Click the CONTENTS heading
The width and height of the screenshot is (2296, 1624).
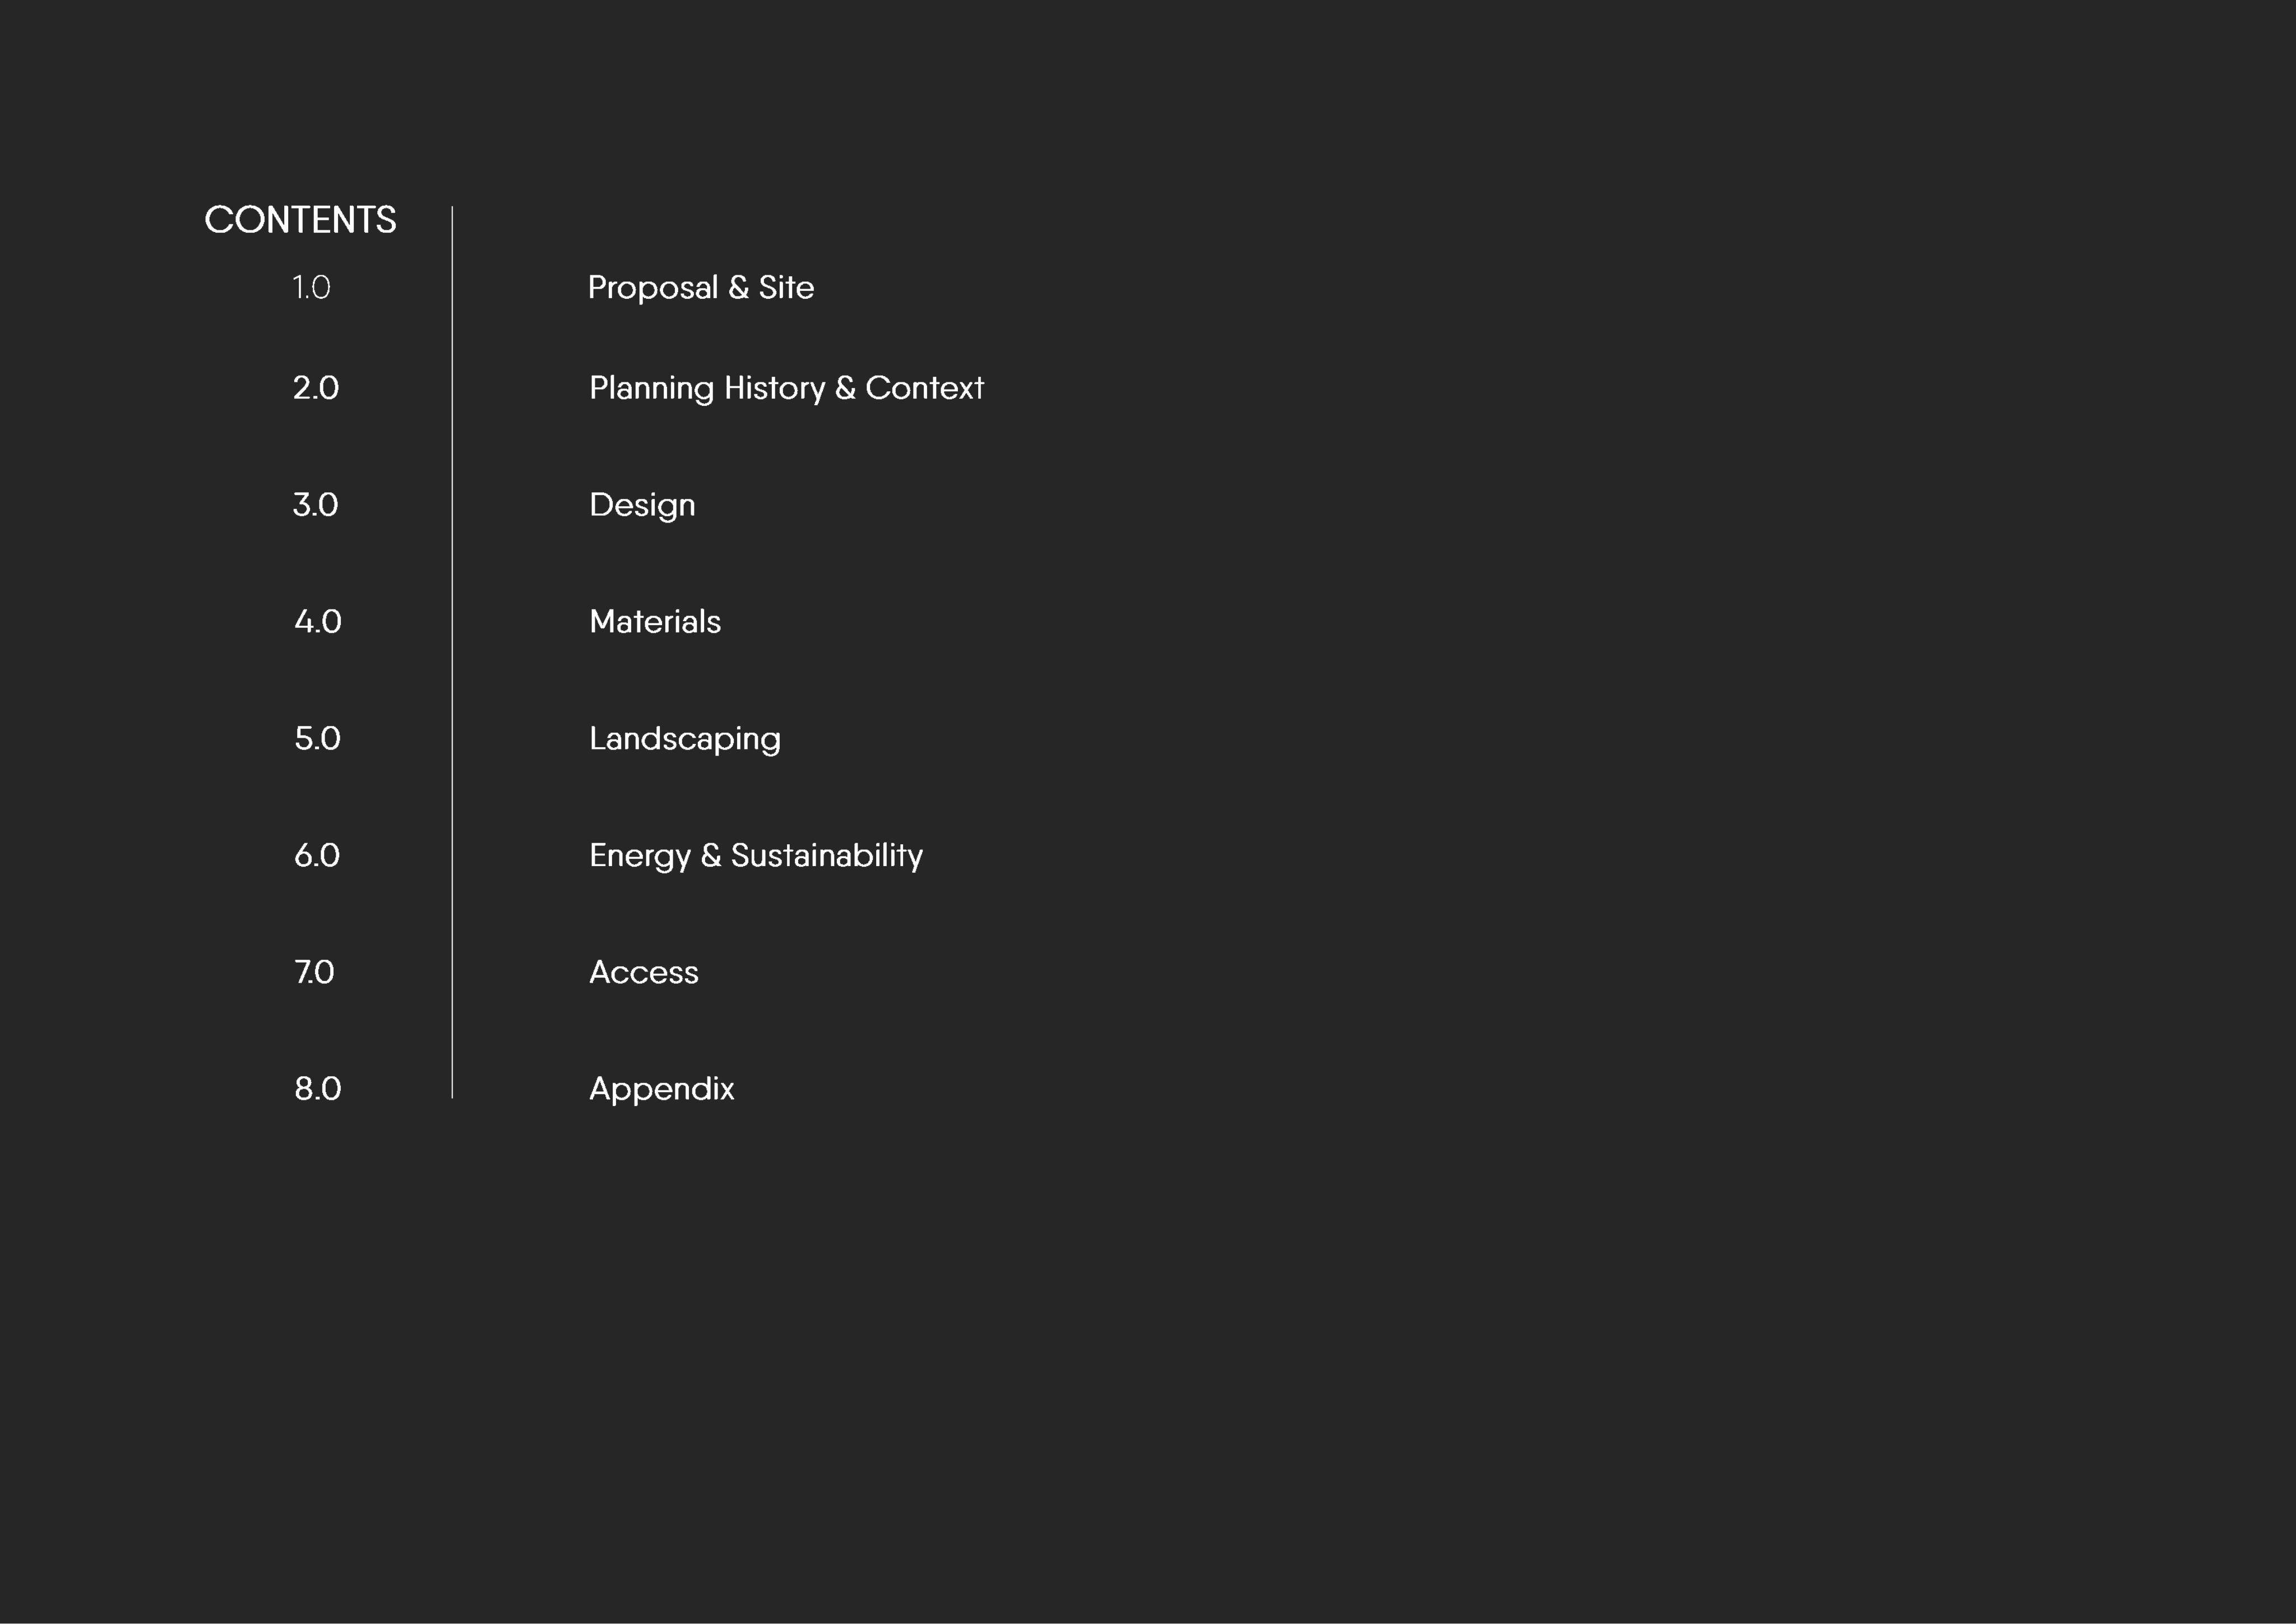point(300,220)
